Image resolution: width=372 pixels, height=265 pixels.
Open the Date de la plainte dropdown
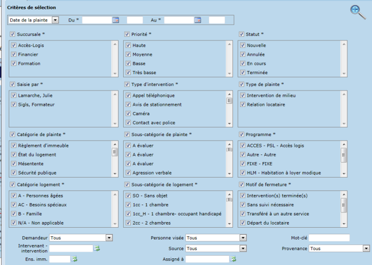coord(33,20)
